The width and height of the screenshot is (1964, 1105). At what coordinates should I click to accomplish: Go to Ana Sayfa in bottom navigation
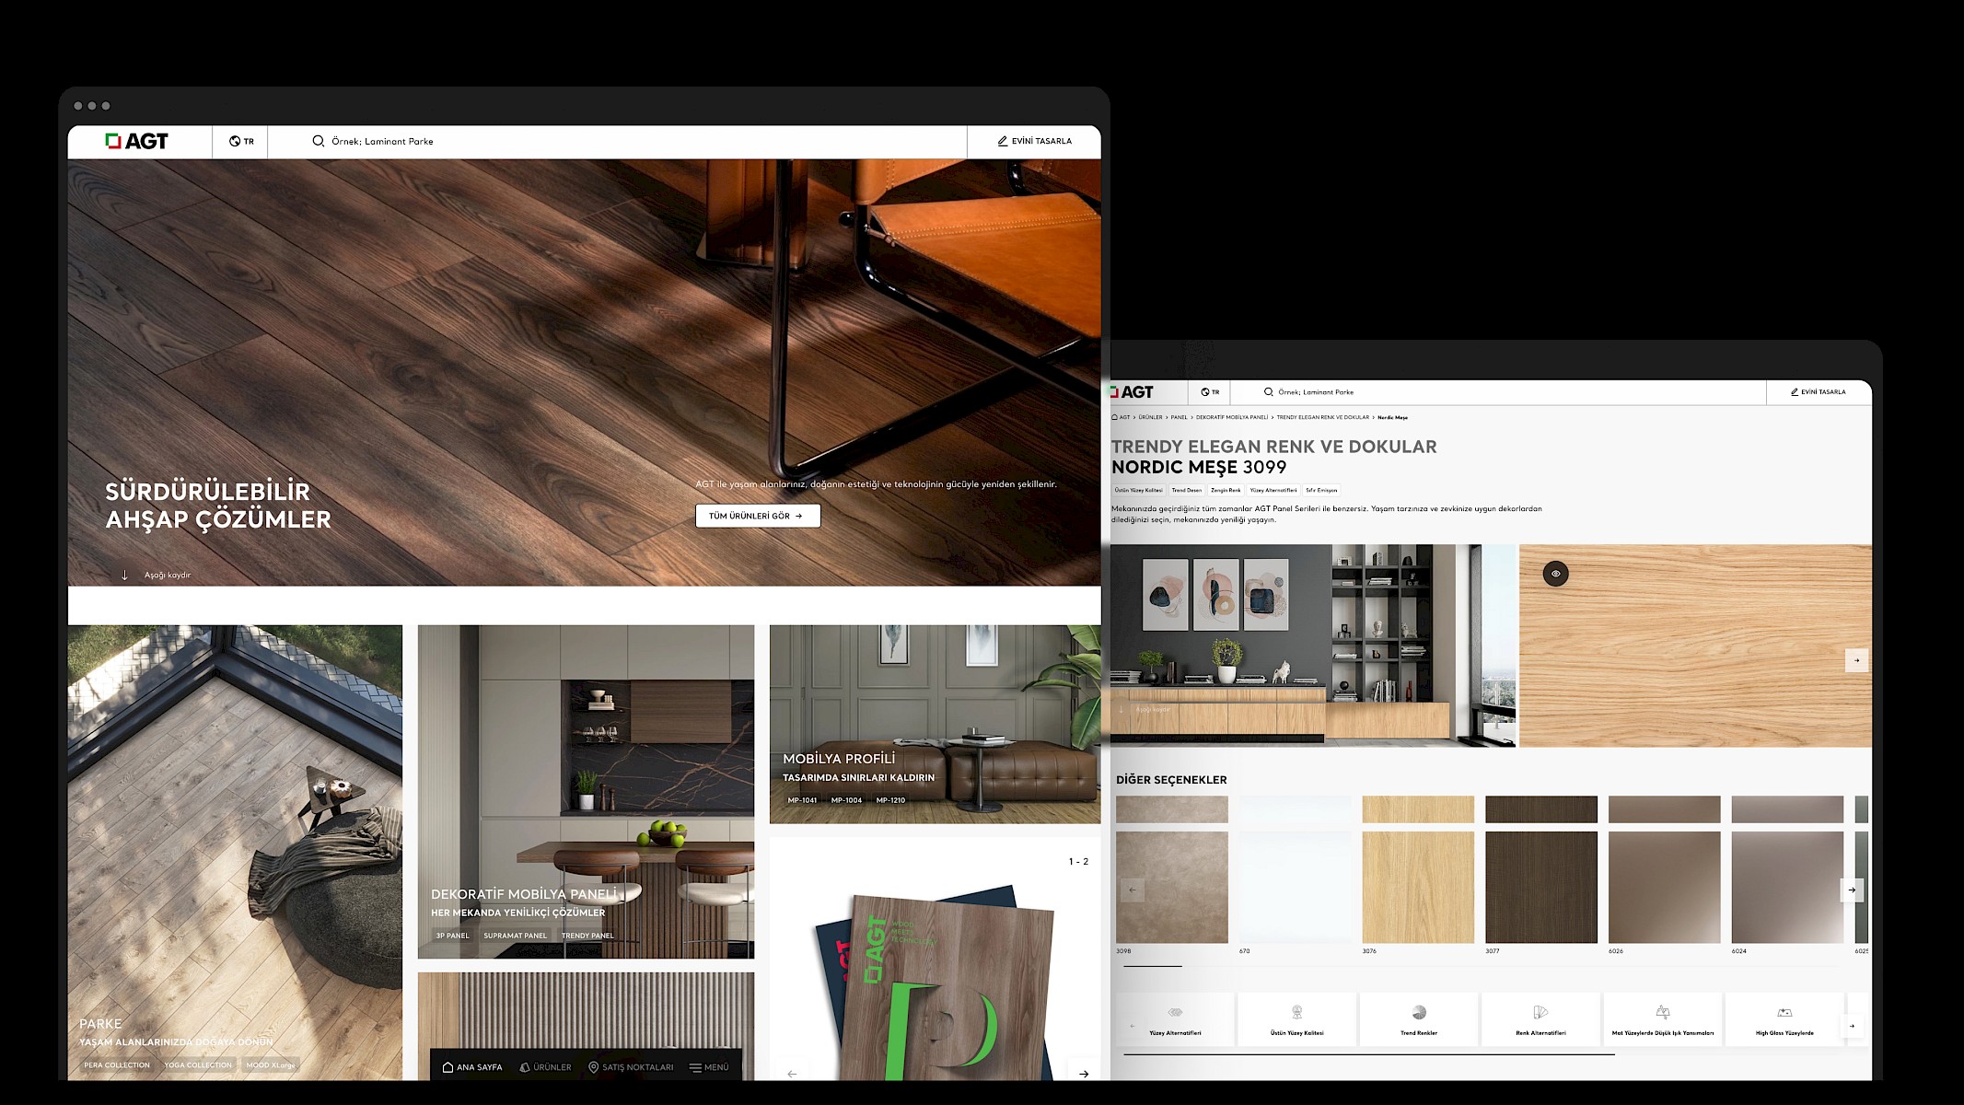tap(472, 1067)
